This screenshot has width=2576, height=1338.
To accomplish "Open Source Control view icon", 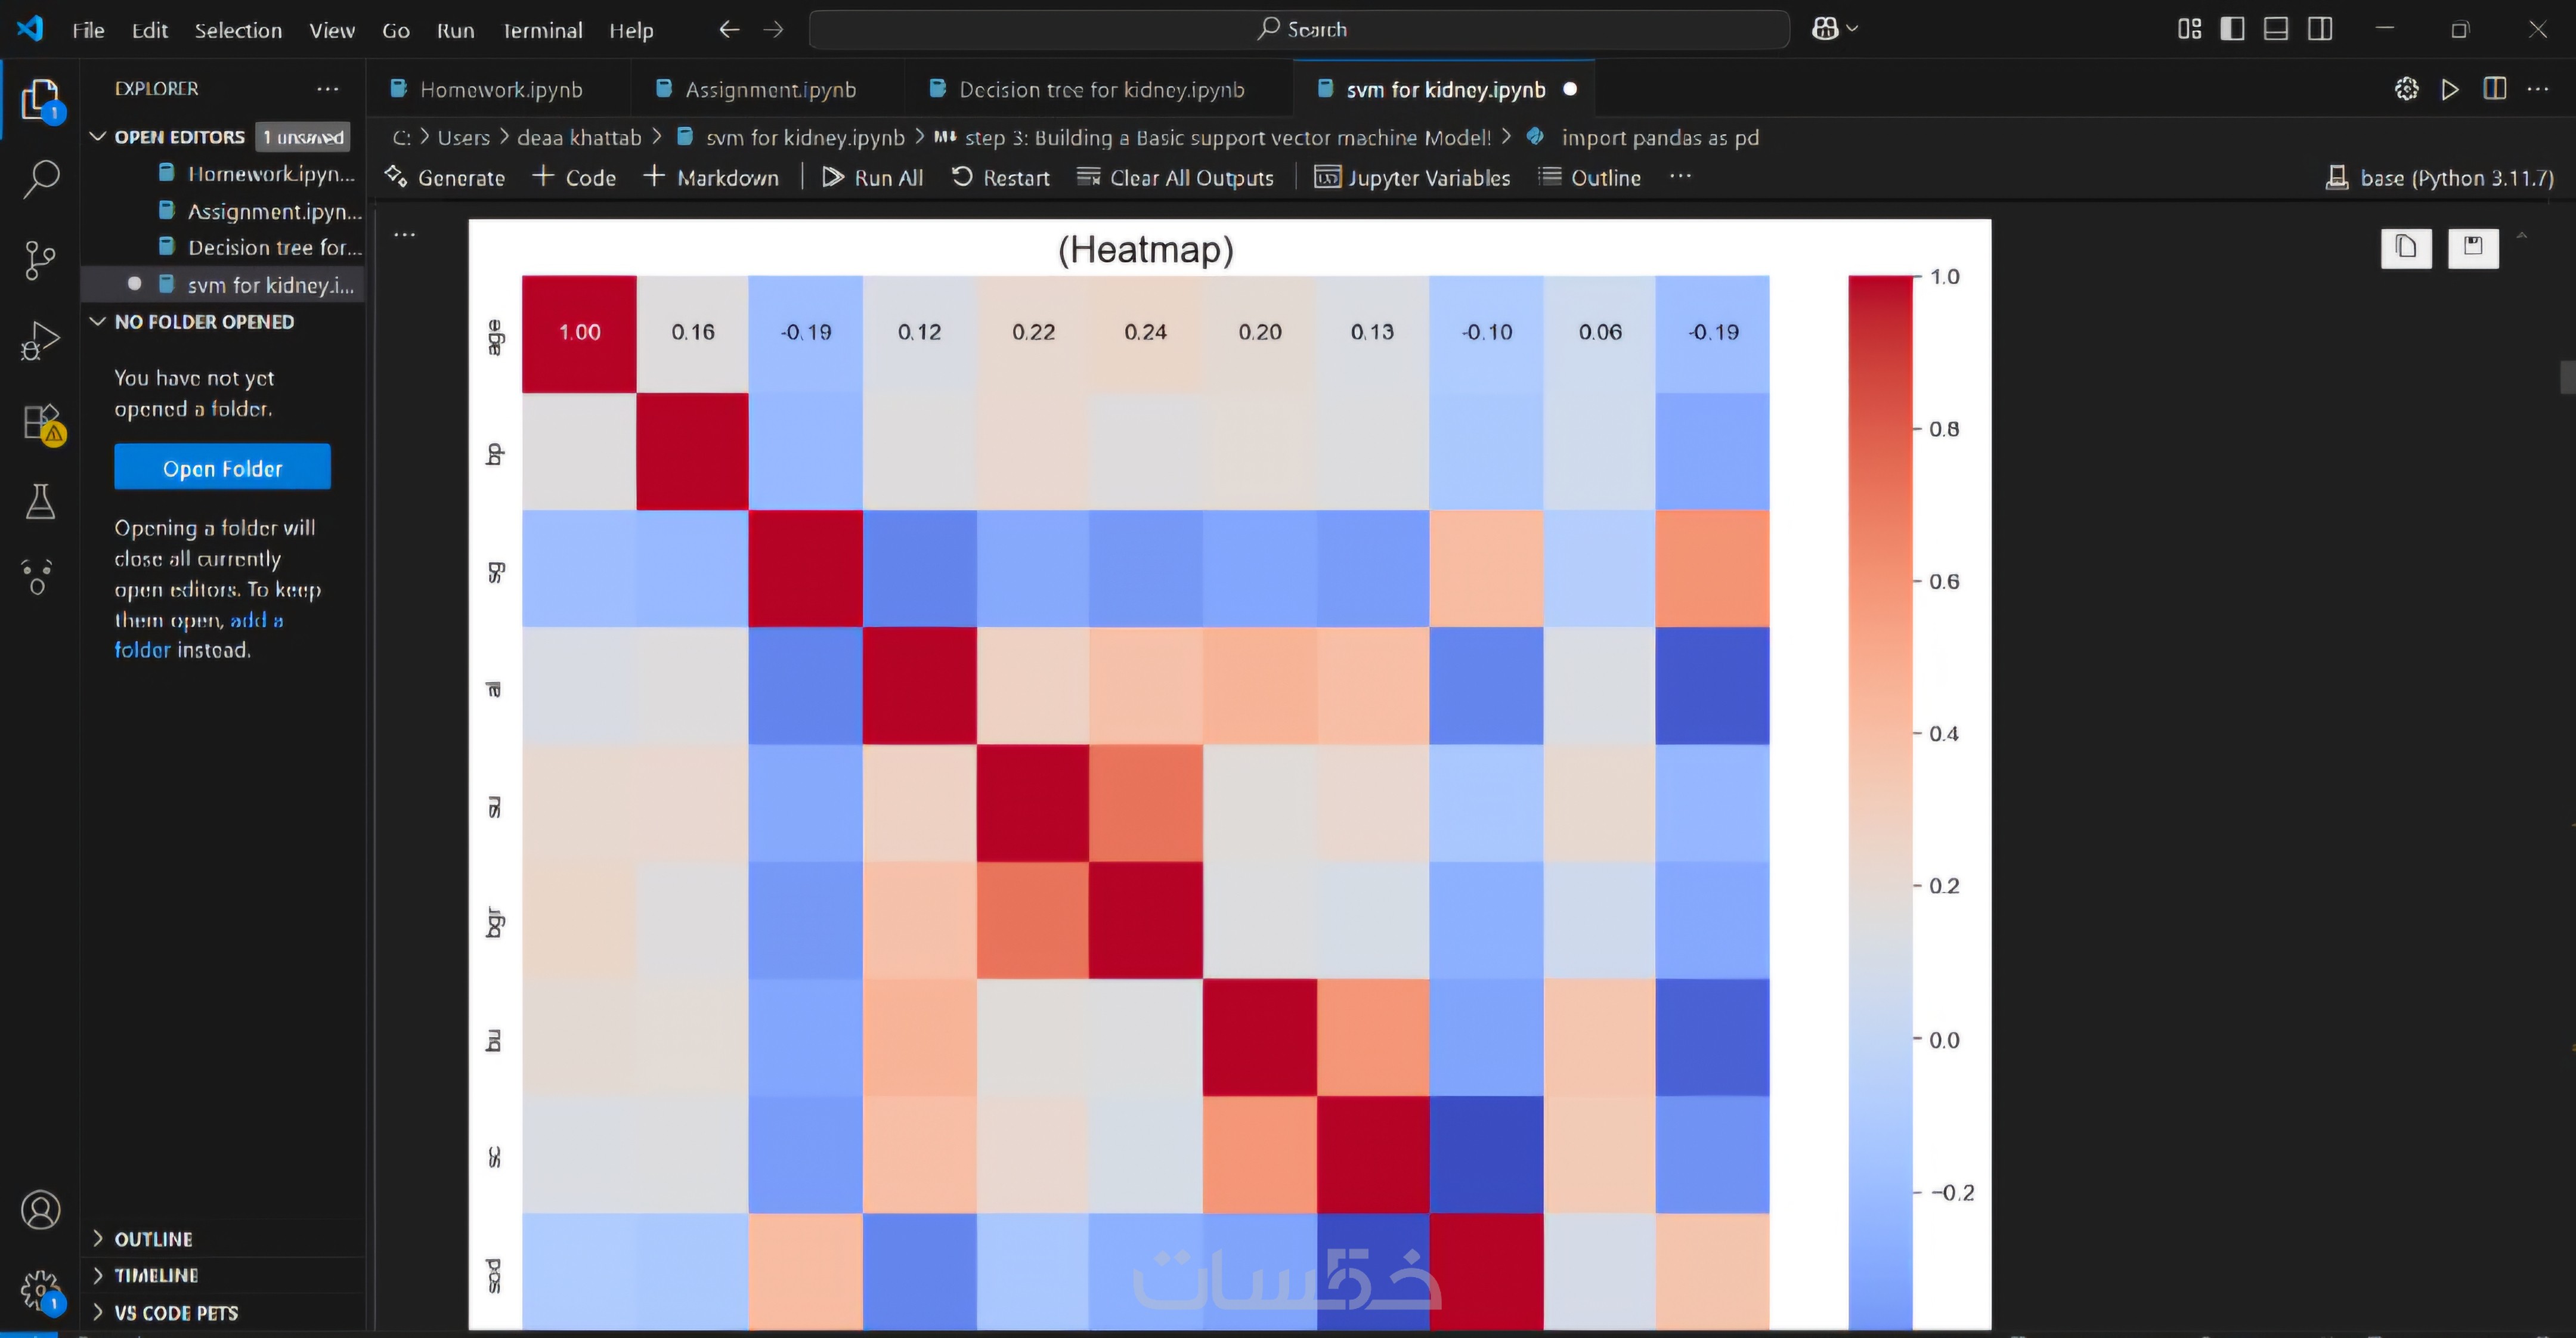I will 40,260.
